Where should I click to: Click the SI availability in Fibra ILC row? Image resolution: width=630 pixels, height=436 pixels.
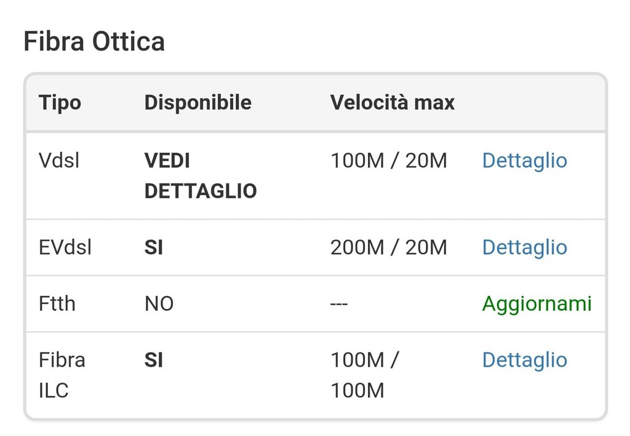[153, 360]
